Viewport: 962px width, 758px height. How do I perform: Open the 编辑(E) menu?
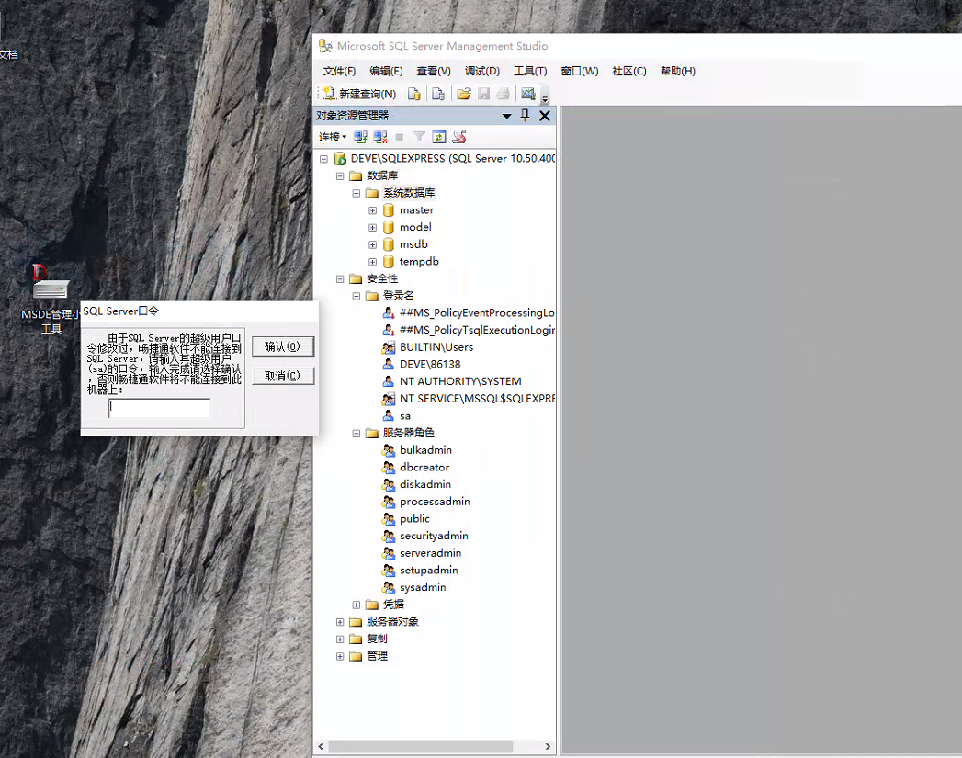click(x=386, y=71)
